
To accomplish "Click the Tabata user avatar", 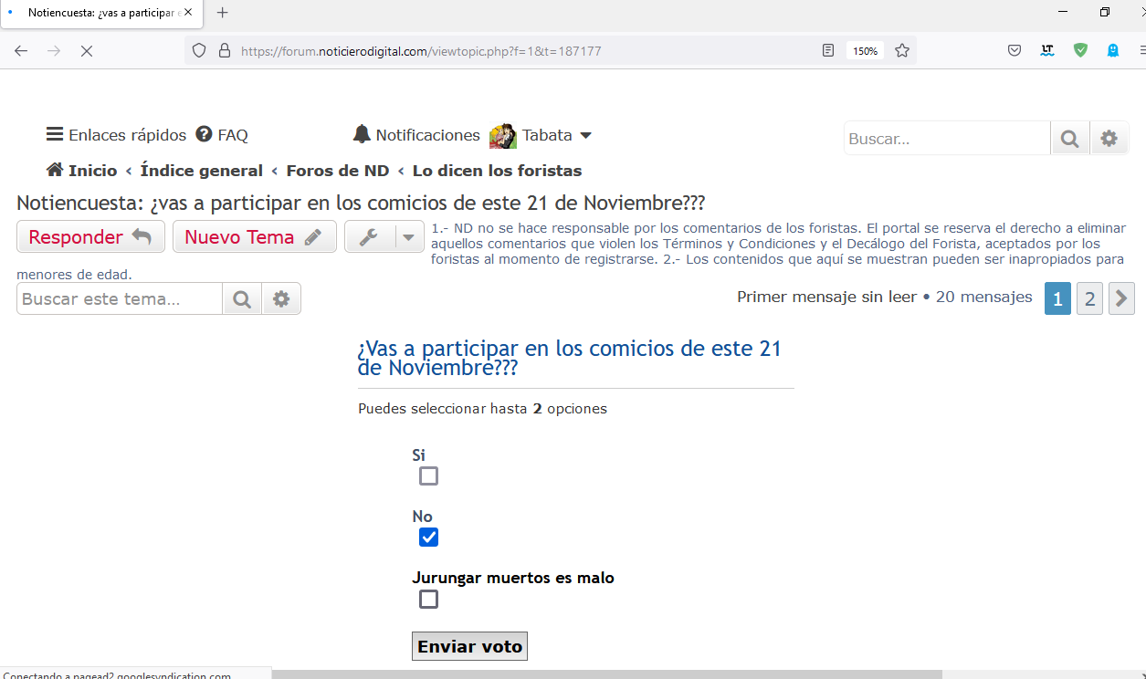I will pos(503,135).
